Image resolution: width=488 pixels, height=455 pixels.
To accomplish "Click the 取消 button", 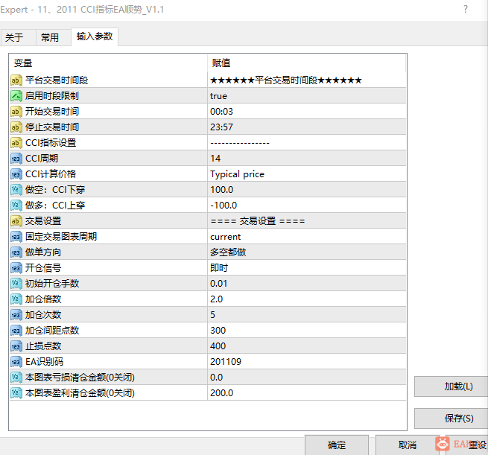I will [407, 445].
